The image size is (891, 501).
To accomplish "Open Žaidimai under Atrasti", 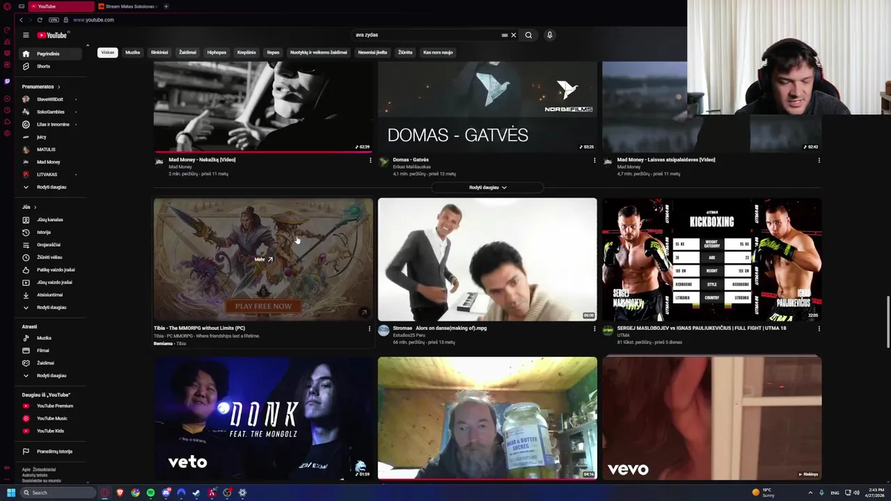I will coord(50,363).
